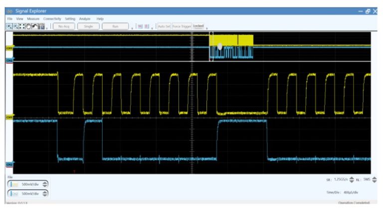Click the horizontal cursor lines icon
Viewport: 383px width, 214px height.
[x=140, y=26]
